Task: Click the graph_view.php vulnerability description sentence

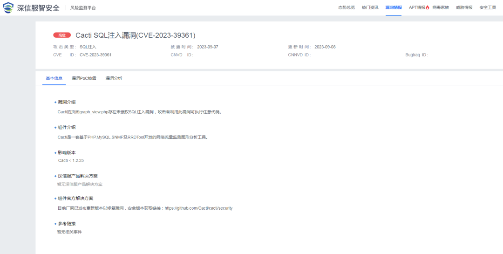Action: 140,112
